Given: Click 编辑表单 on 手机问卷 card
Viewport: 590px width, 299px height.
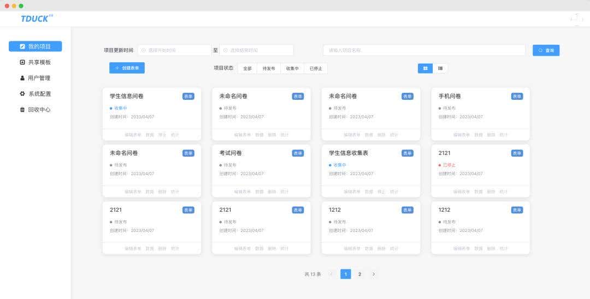Looking at the screenshot, I should point(461,135).
